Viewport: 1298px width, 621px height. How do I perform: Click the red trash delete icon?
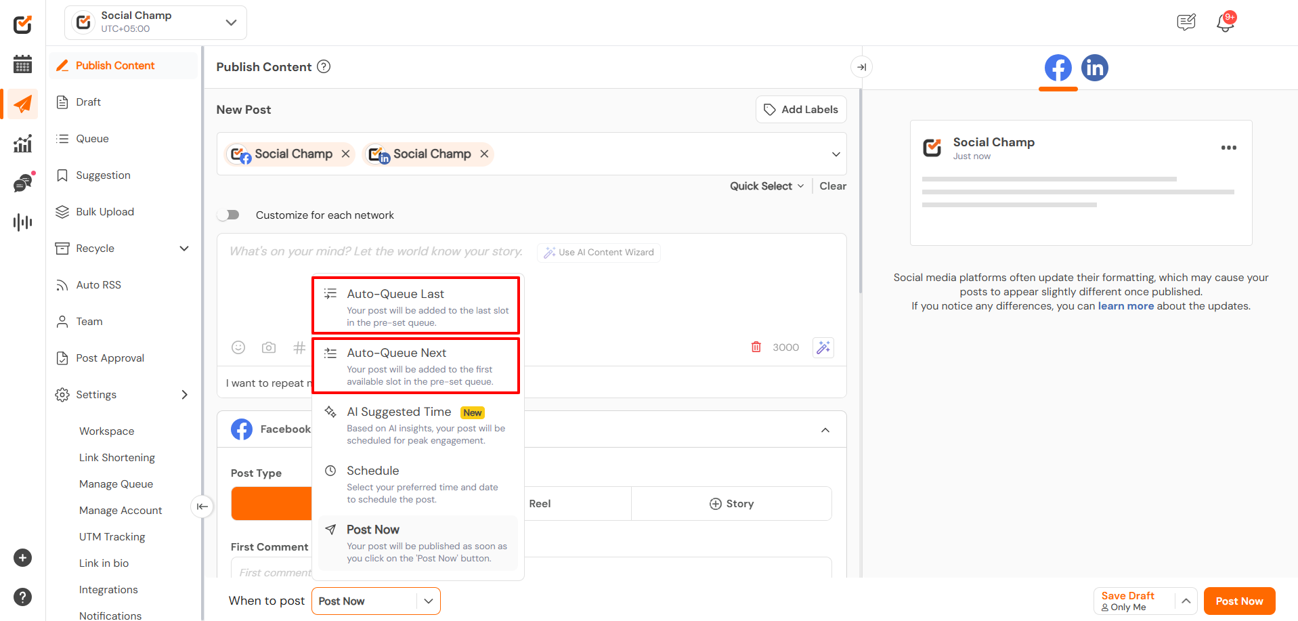click(756, 347)
